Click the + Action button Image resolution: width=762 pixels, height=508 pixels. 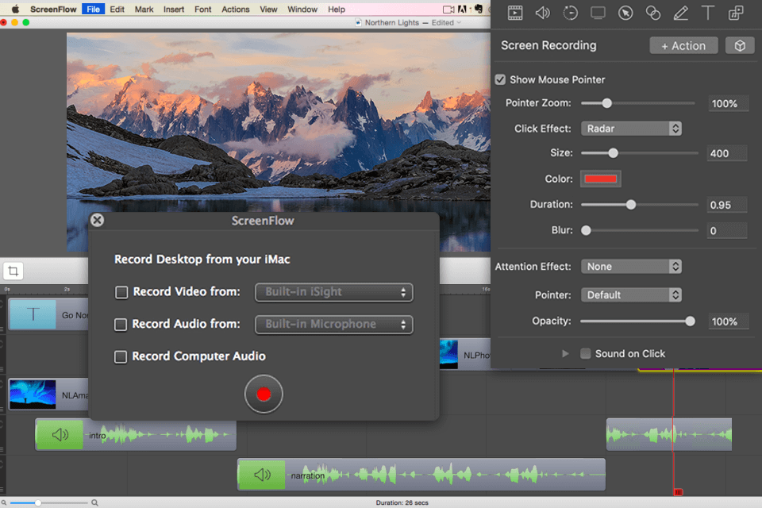[x=683, y=45]
